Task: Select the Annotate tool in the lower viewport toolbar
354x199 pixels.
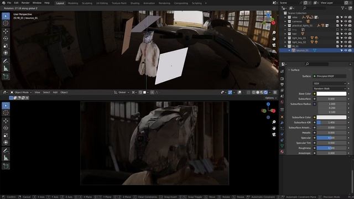Action: click(6, 150)
